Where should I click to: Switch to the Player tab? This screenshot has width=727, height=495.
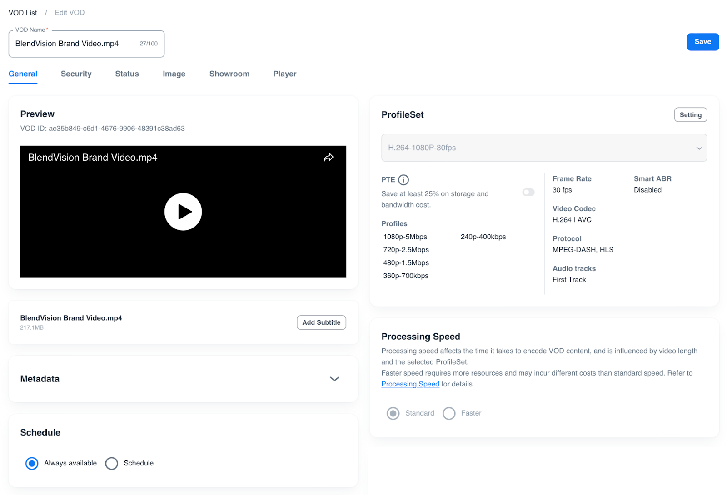tap(284, 74)
